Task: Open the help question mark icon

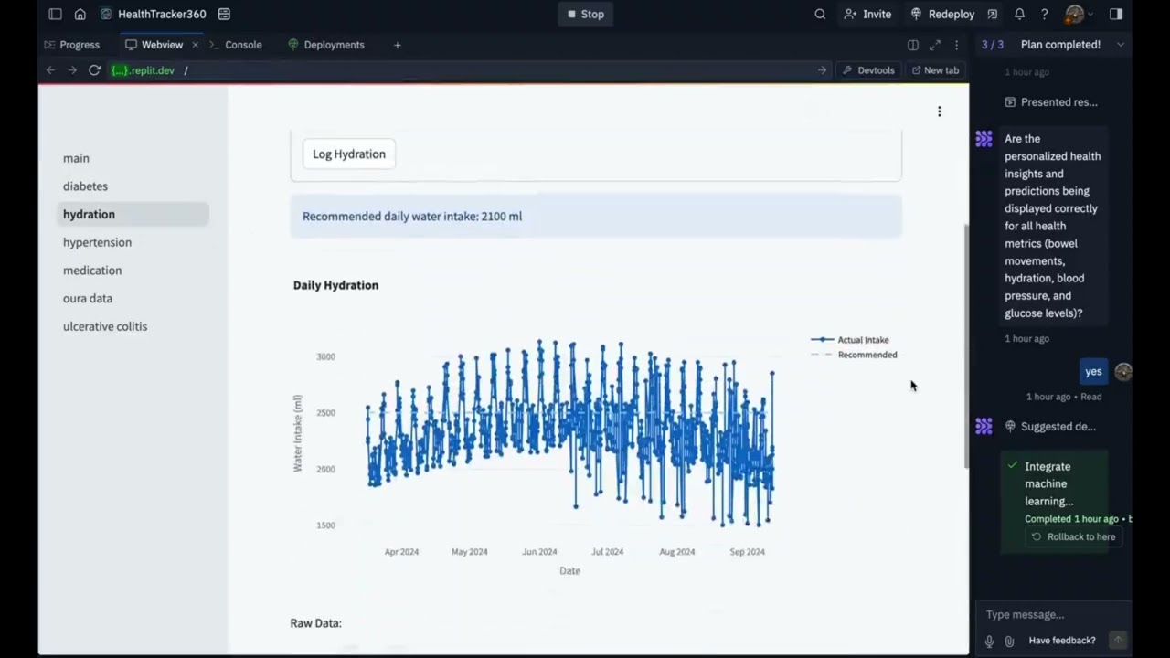Action: (x=1044, y=14)
